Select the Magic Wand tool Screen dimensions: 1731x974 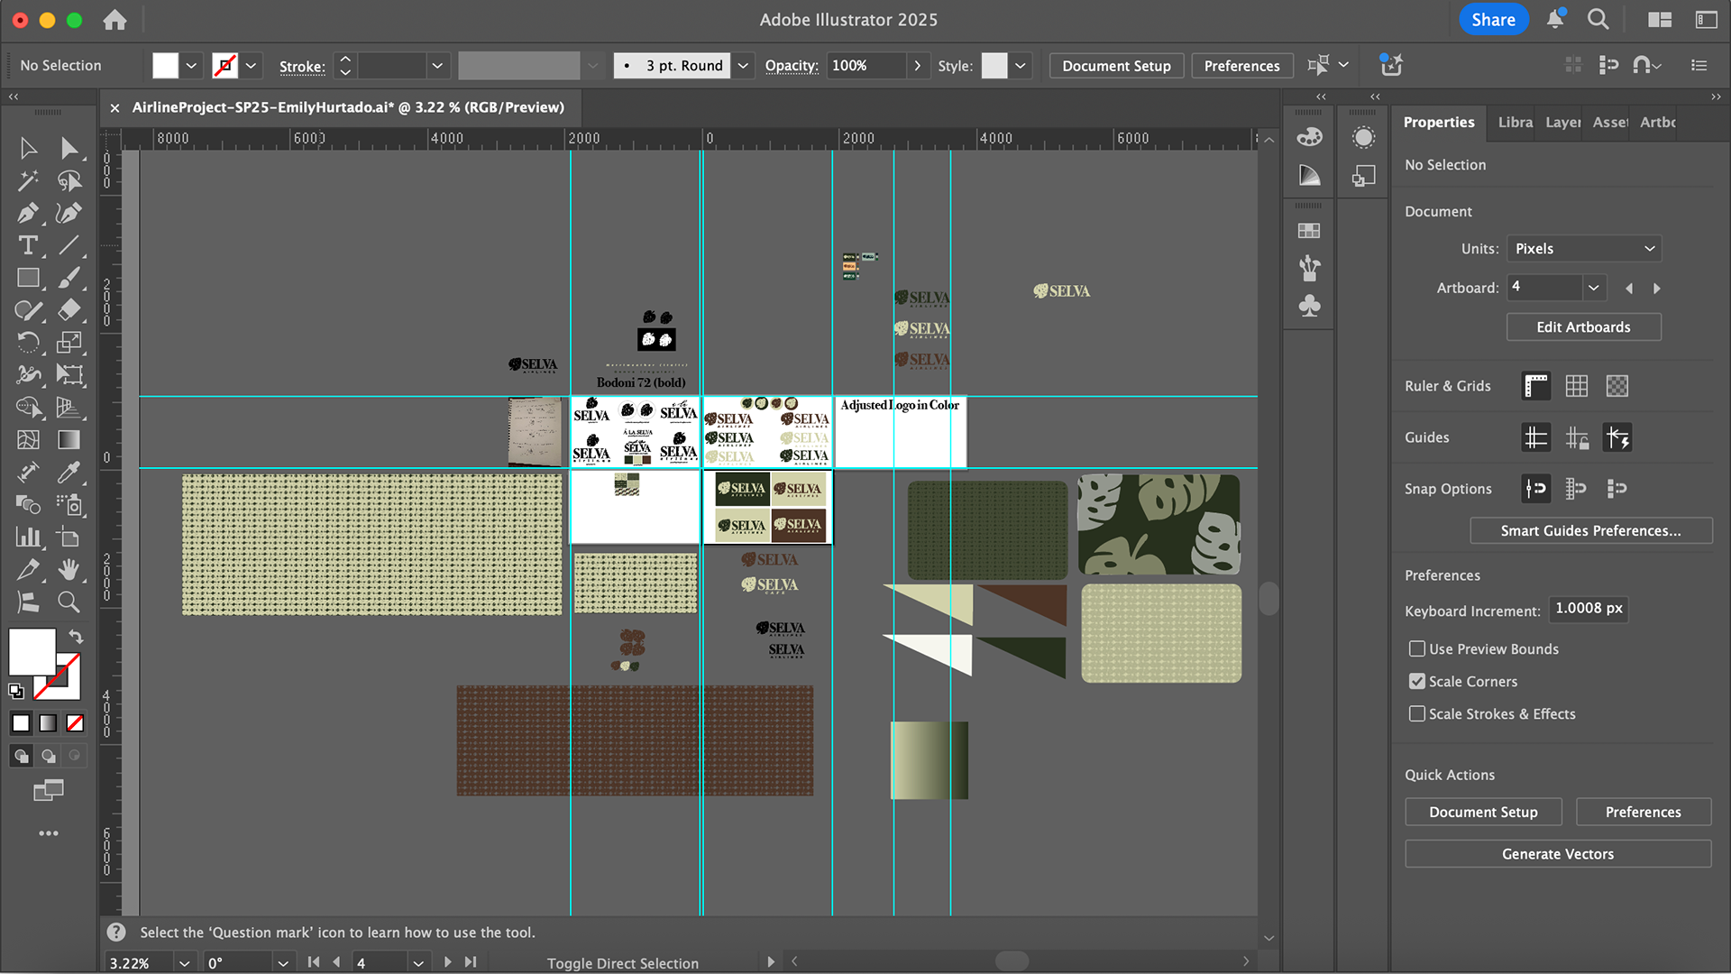[x=27, y=180]
